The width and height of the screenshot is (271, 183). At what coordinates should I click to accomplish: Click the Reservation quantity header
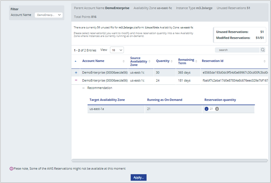[x=220, y=100]
